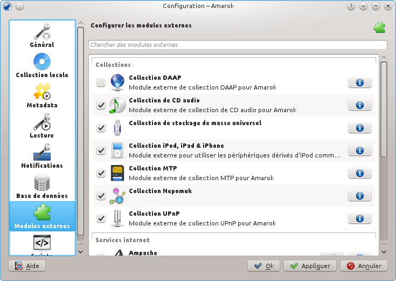Click the title bar help question mark button

[351, 6]
